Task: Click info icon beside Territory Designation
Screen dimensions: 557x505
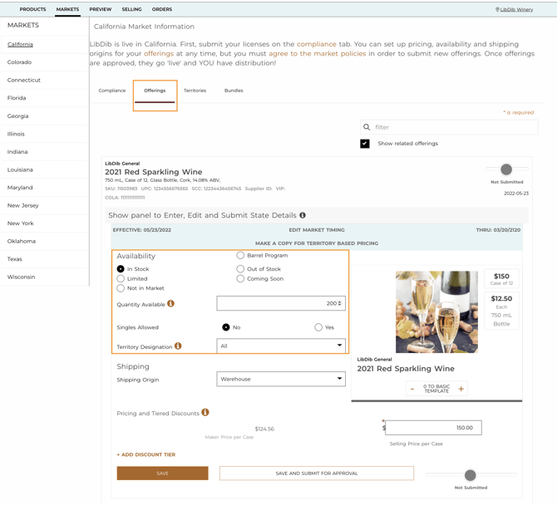Action: [x=178, y=346]
